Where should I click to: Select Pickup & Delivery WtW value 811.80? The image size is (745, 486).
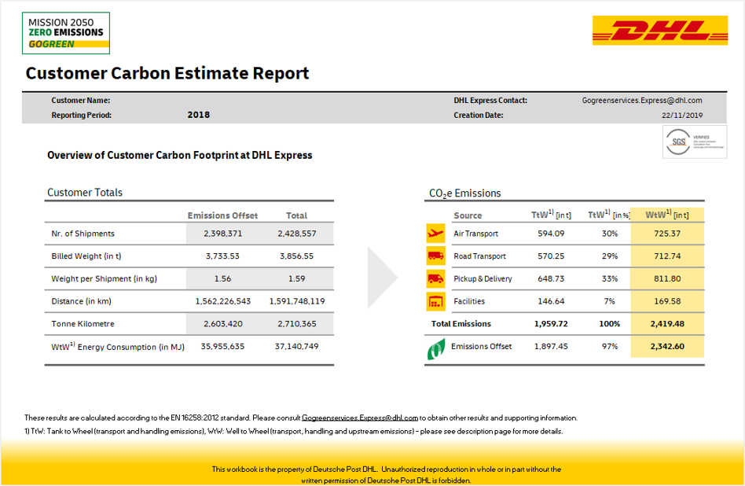click(667, 278)
